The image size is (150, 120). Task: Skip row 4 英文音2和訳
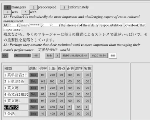click(34, 94)
